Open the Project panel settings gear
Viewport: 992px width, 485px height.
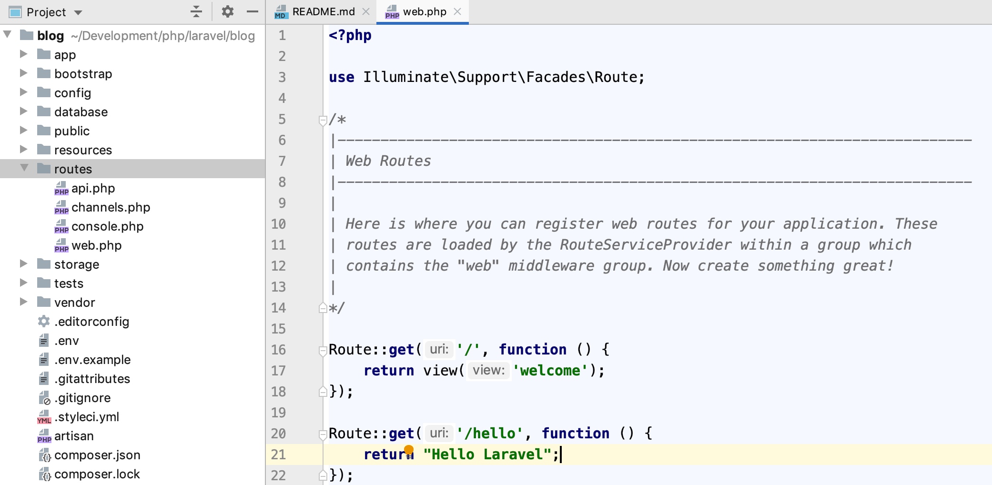click(x=228, y=11)
